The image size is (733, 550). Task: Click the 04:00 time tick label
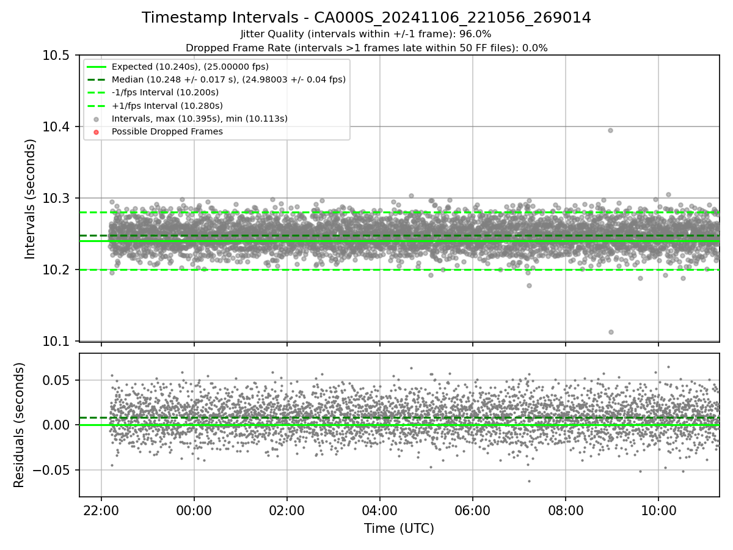pos(380,510)
